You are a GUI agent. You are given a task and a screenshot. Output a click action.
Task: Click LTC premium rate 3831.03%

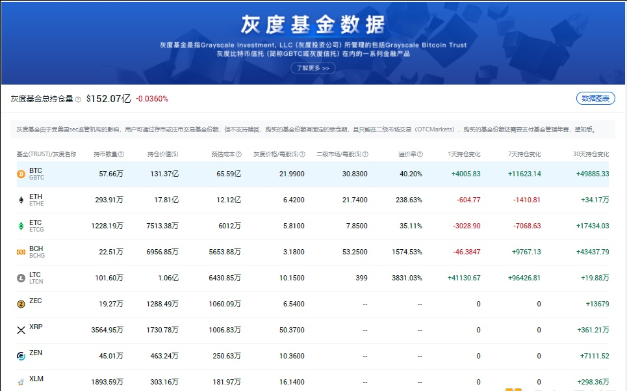(407, 278)
